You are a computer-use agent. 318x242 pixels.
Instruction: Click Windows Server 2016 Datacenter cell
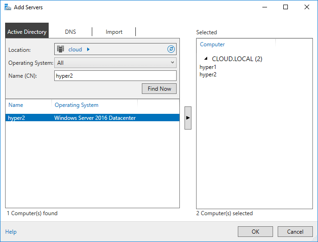click(95, 118)
